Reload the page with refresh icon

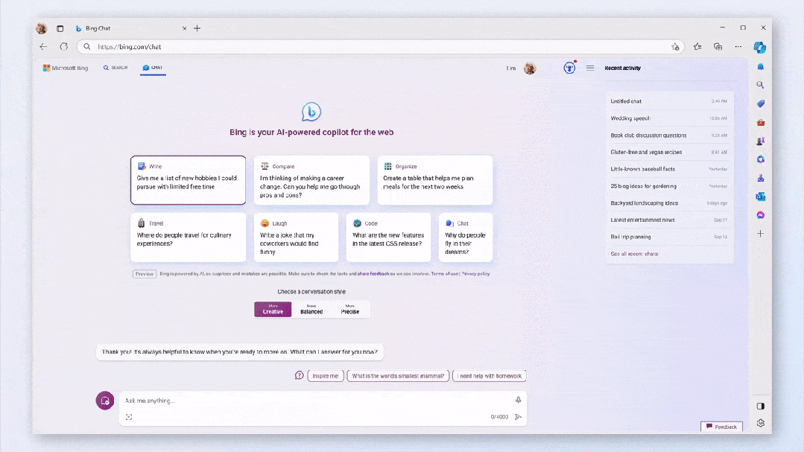coord(63,47)
